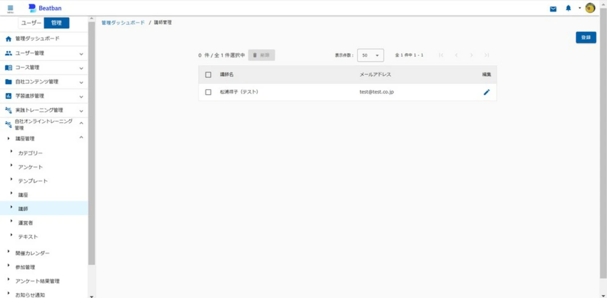Switch to the 管理 tab

(x=57, y=23)
